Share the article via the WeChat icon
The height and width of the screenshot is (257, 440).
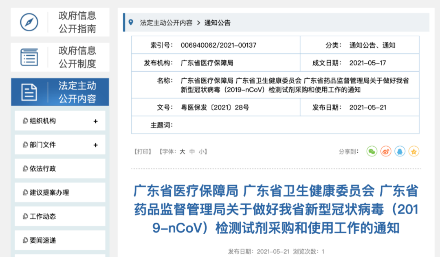(371, 151)
